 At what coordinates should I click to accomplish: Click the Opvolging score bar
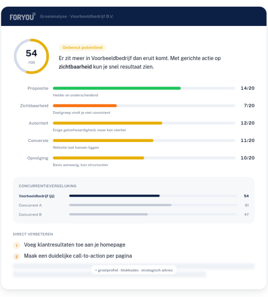click(x=98, y=158)
